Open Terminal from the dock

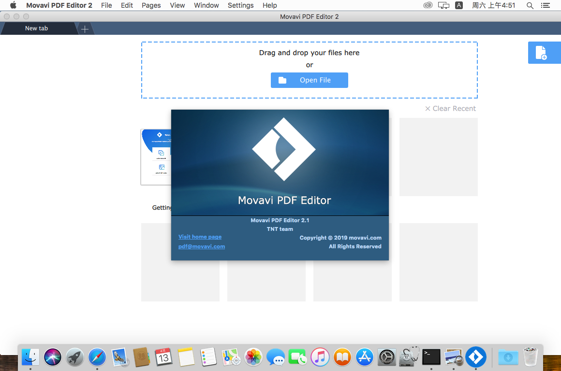click(x=431, y=357)
